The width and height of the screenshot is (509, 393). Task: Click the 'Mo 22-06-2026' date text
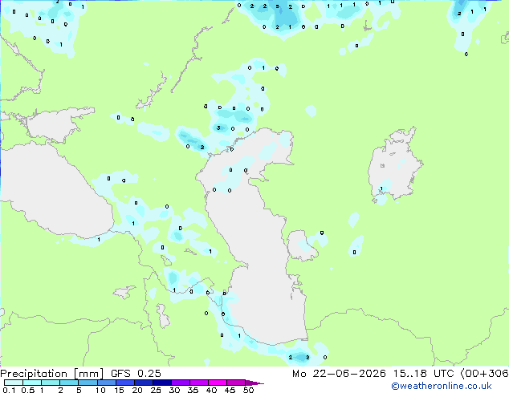340,374
